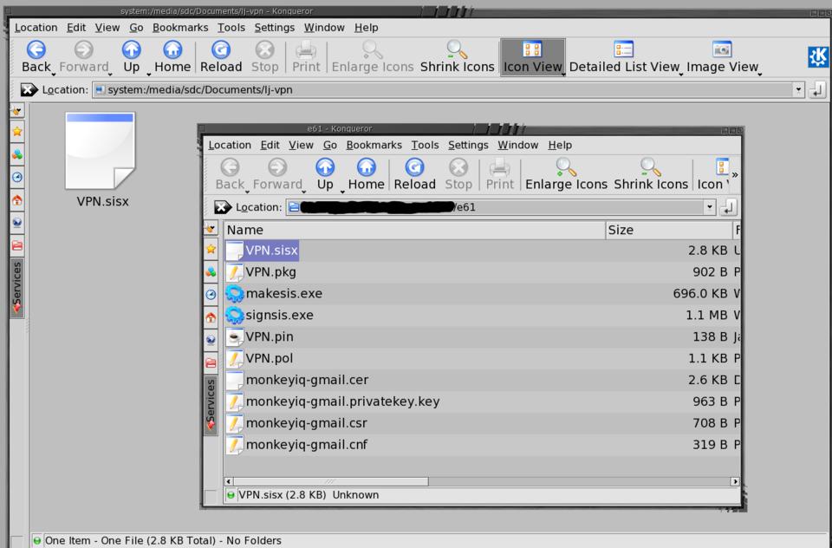Viewport: 832px width, 548px height.
Task: Select the monkeyiq-gmail.privatekey.key file
Action: pyautogui.click(x=342, y=401)
